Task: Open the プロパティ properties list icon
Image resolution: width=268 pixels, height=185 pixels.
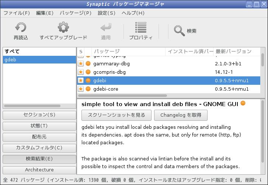Action: (x=141, y=27)
